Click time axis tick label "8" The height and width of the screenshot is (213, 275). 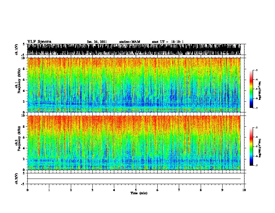(x=201, y=190)
